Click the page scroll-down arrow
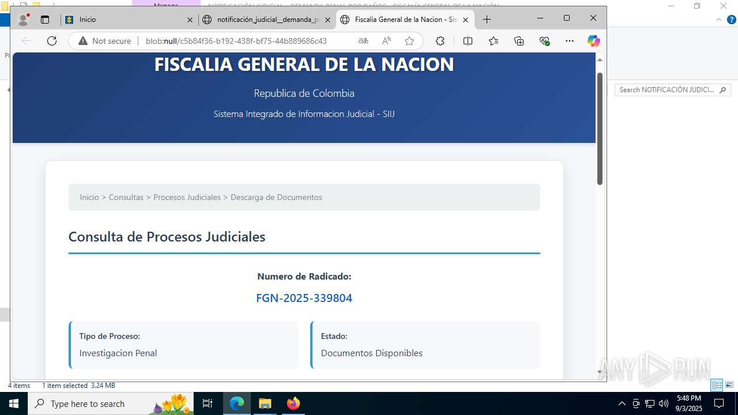 pyautogui.click(x=600, y=372)
